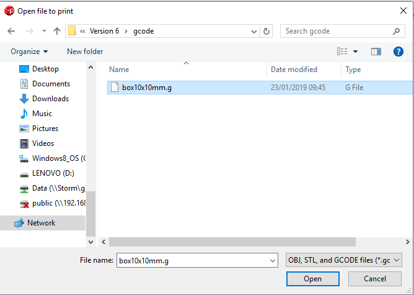414x295 pixels.
Task: Open the Organize menu
Action: click(29, 52)
